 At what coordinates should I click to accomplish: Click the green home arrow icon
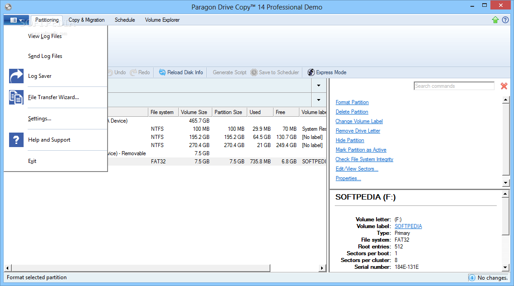pos(495,20)
